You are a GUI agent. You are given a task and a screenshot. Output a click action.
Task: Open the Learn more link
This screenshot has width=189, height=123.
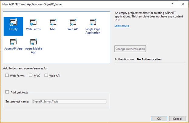[x=122, y=26]
